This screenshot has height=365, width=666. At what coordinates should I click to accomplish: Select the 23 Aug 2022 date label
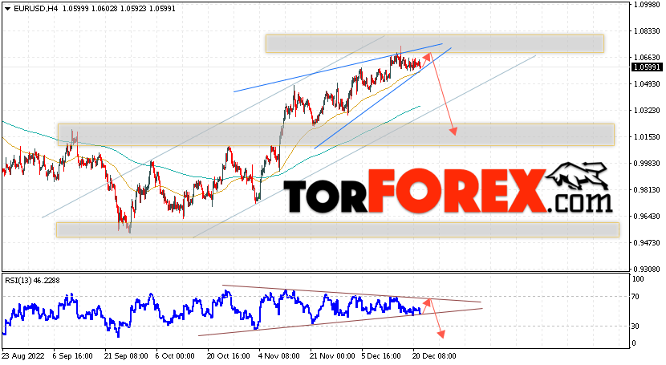click(23, 355)
